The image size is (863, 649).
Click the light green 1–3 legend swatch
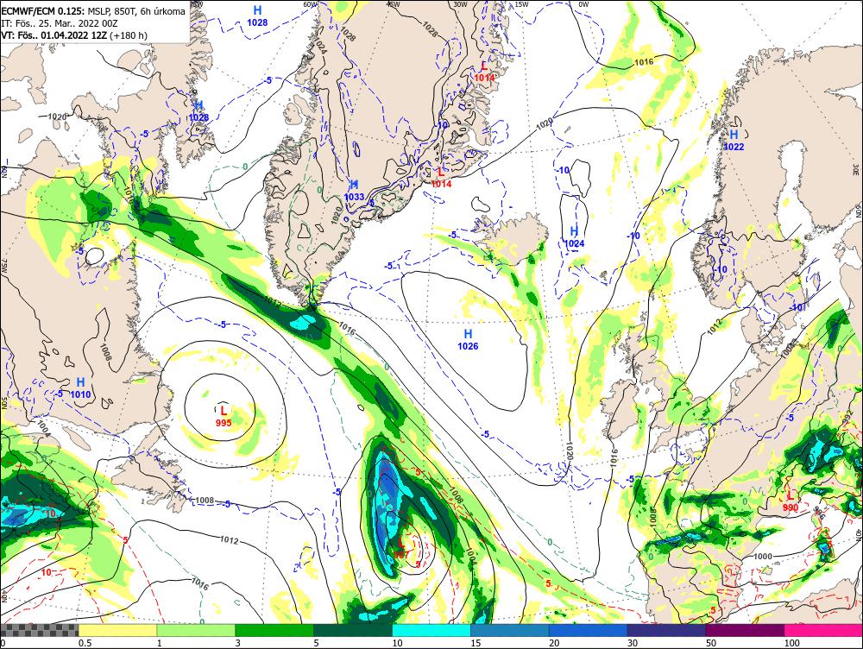[196, 630]
